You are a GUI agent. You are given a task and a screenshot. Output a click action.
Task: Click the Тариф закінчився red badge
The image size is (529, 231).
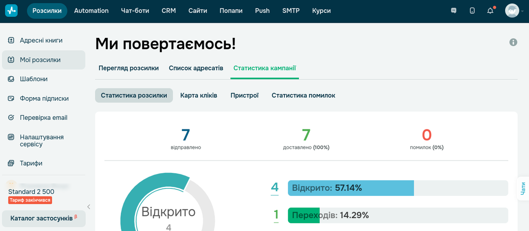coord(30,200)
